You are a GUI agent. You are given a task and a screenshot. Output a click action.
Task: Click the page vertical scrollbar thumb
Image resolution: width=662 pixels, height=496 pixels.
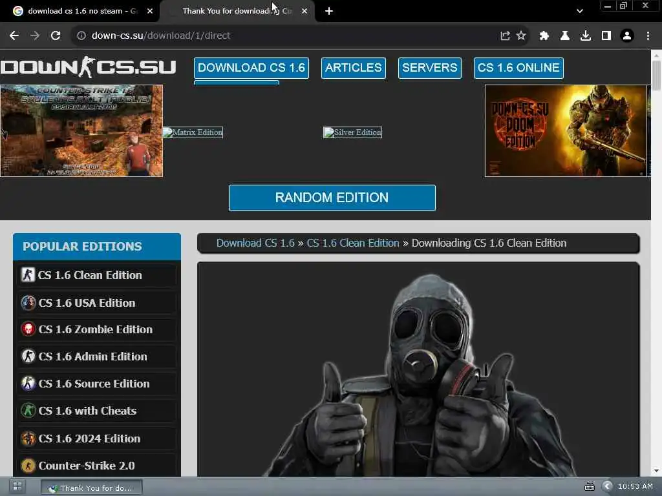click(656, 76)
